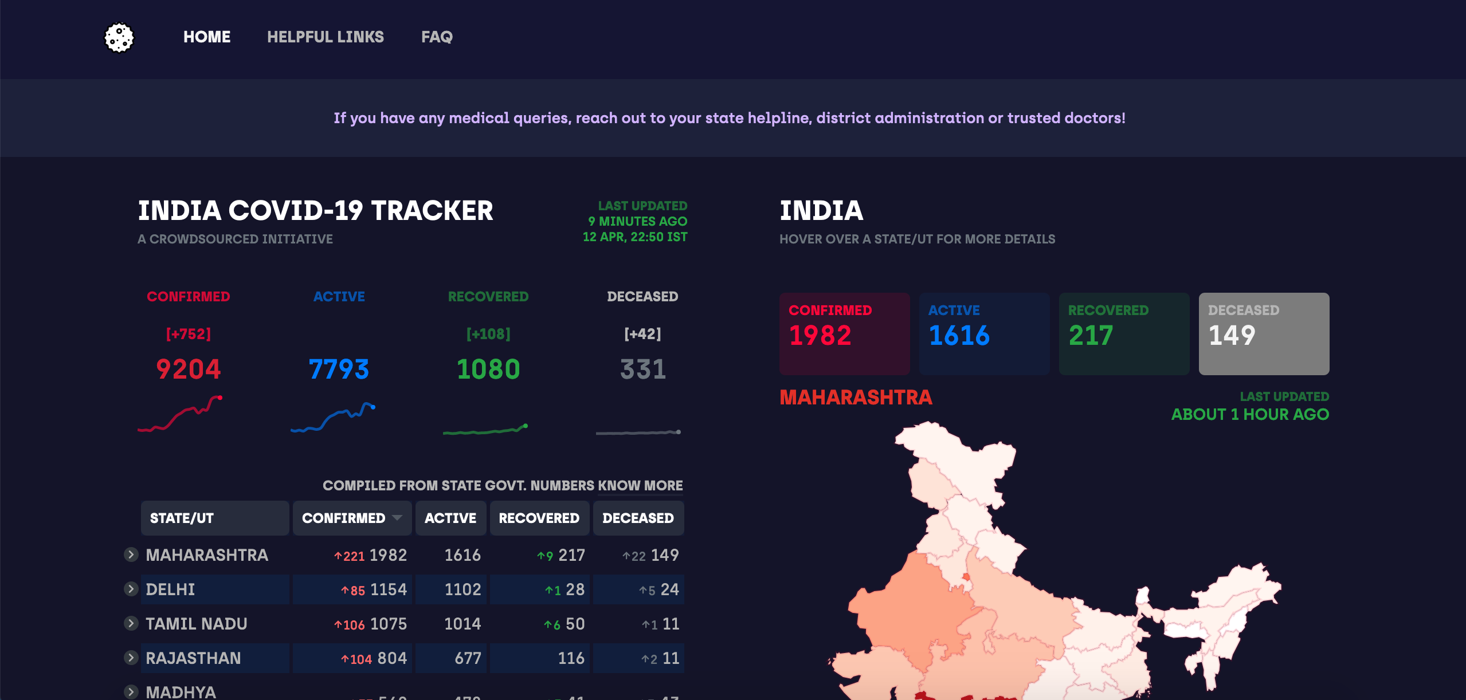Select the map's DECEASED 149 card

[1264, 334]
